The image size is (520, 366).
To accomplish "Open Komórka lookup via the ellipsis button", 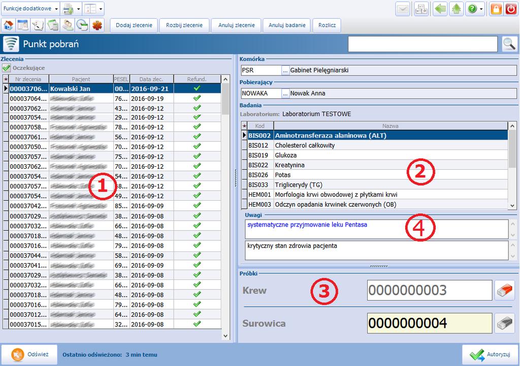I will click(285, 70).
